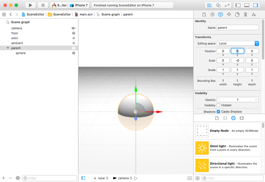Click main.scn in the jump bar
The width and height of the screenshot is (265, 182).
tap(84, 14)
